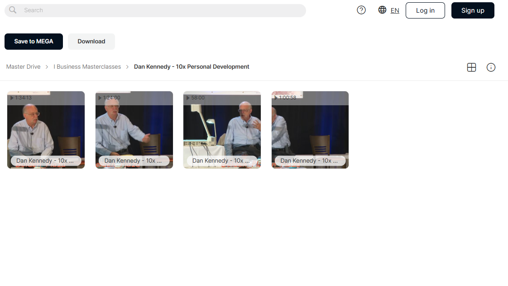Switch to grid view layout icon

click(471, 67)
